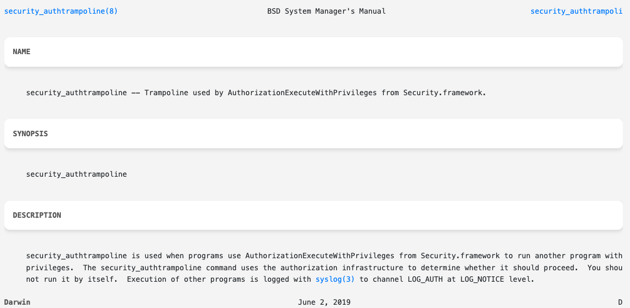Click Security.framework in the DESCRIPTION paragraph
This screenshot has height=308, width=630.
pos(461,255)
